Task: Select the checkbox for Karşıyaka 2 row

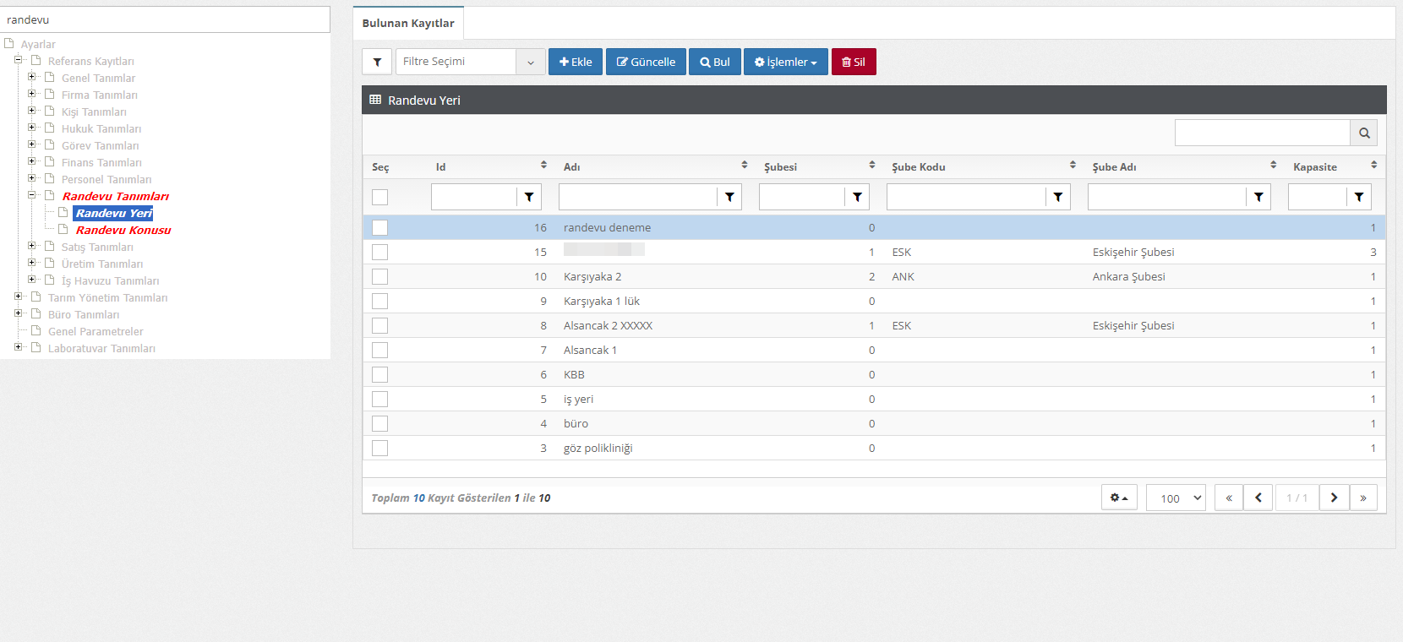Action: tap(380, 276)
